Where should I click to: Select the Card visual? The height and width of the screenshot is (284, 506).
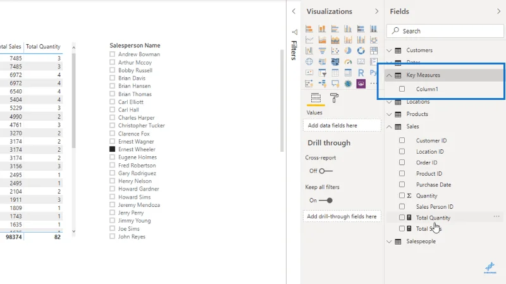click(361, 61)
